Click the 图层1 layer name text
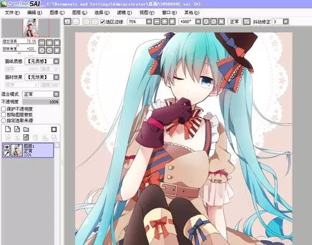The image size is (312, 245). [29, 146]
